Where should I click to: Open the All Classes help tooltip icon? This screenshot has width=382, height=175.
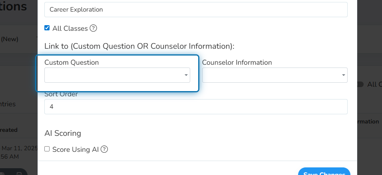(94, 28)
